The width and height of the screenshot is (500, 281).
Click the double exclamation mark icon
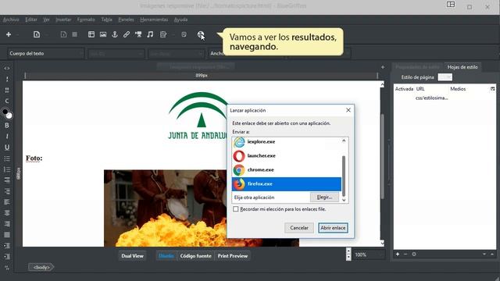7,91
